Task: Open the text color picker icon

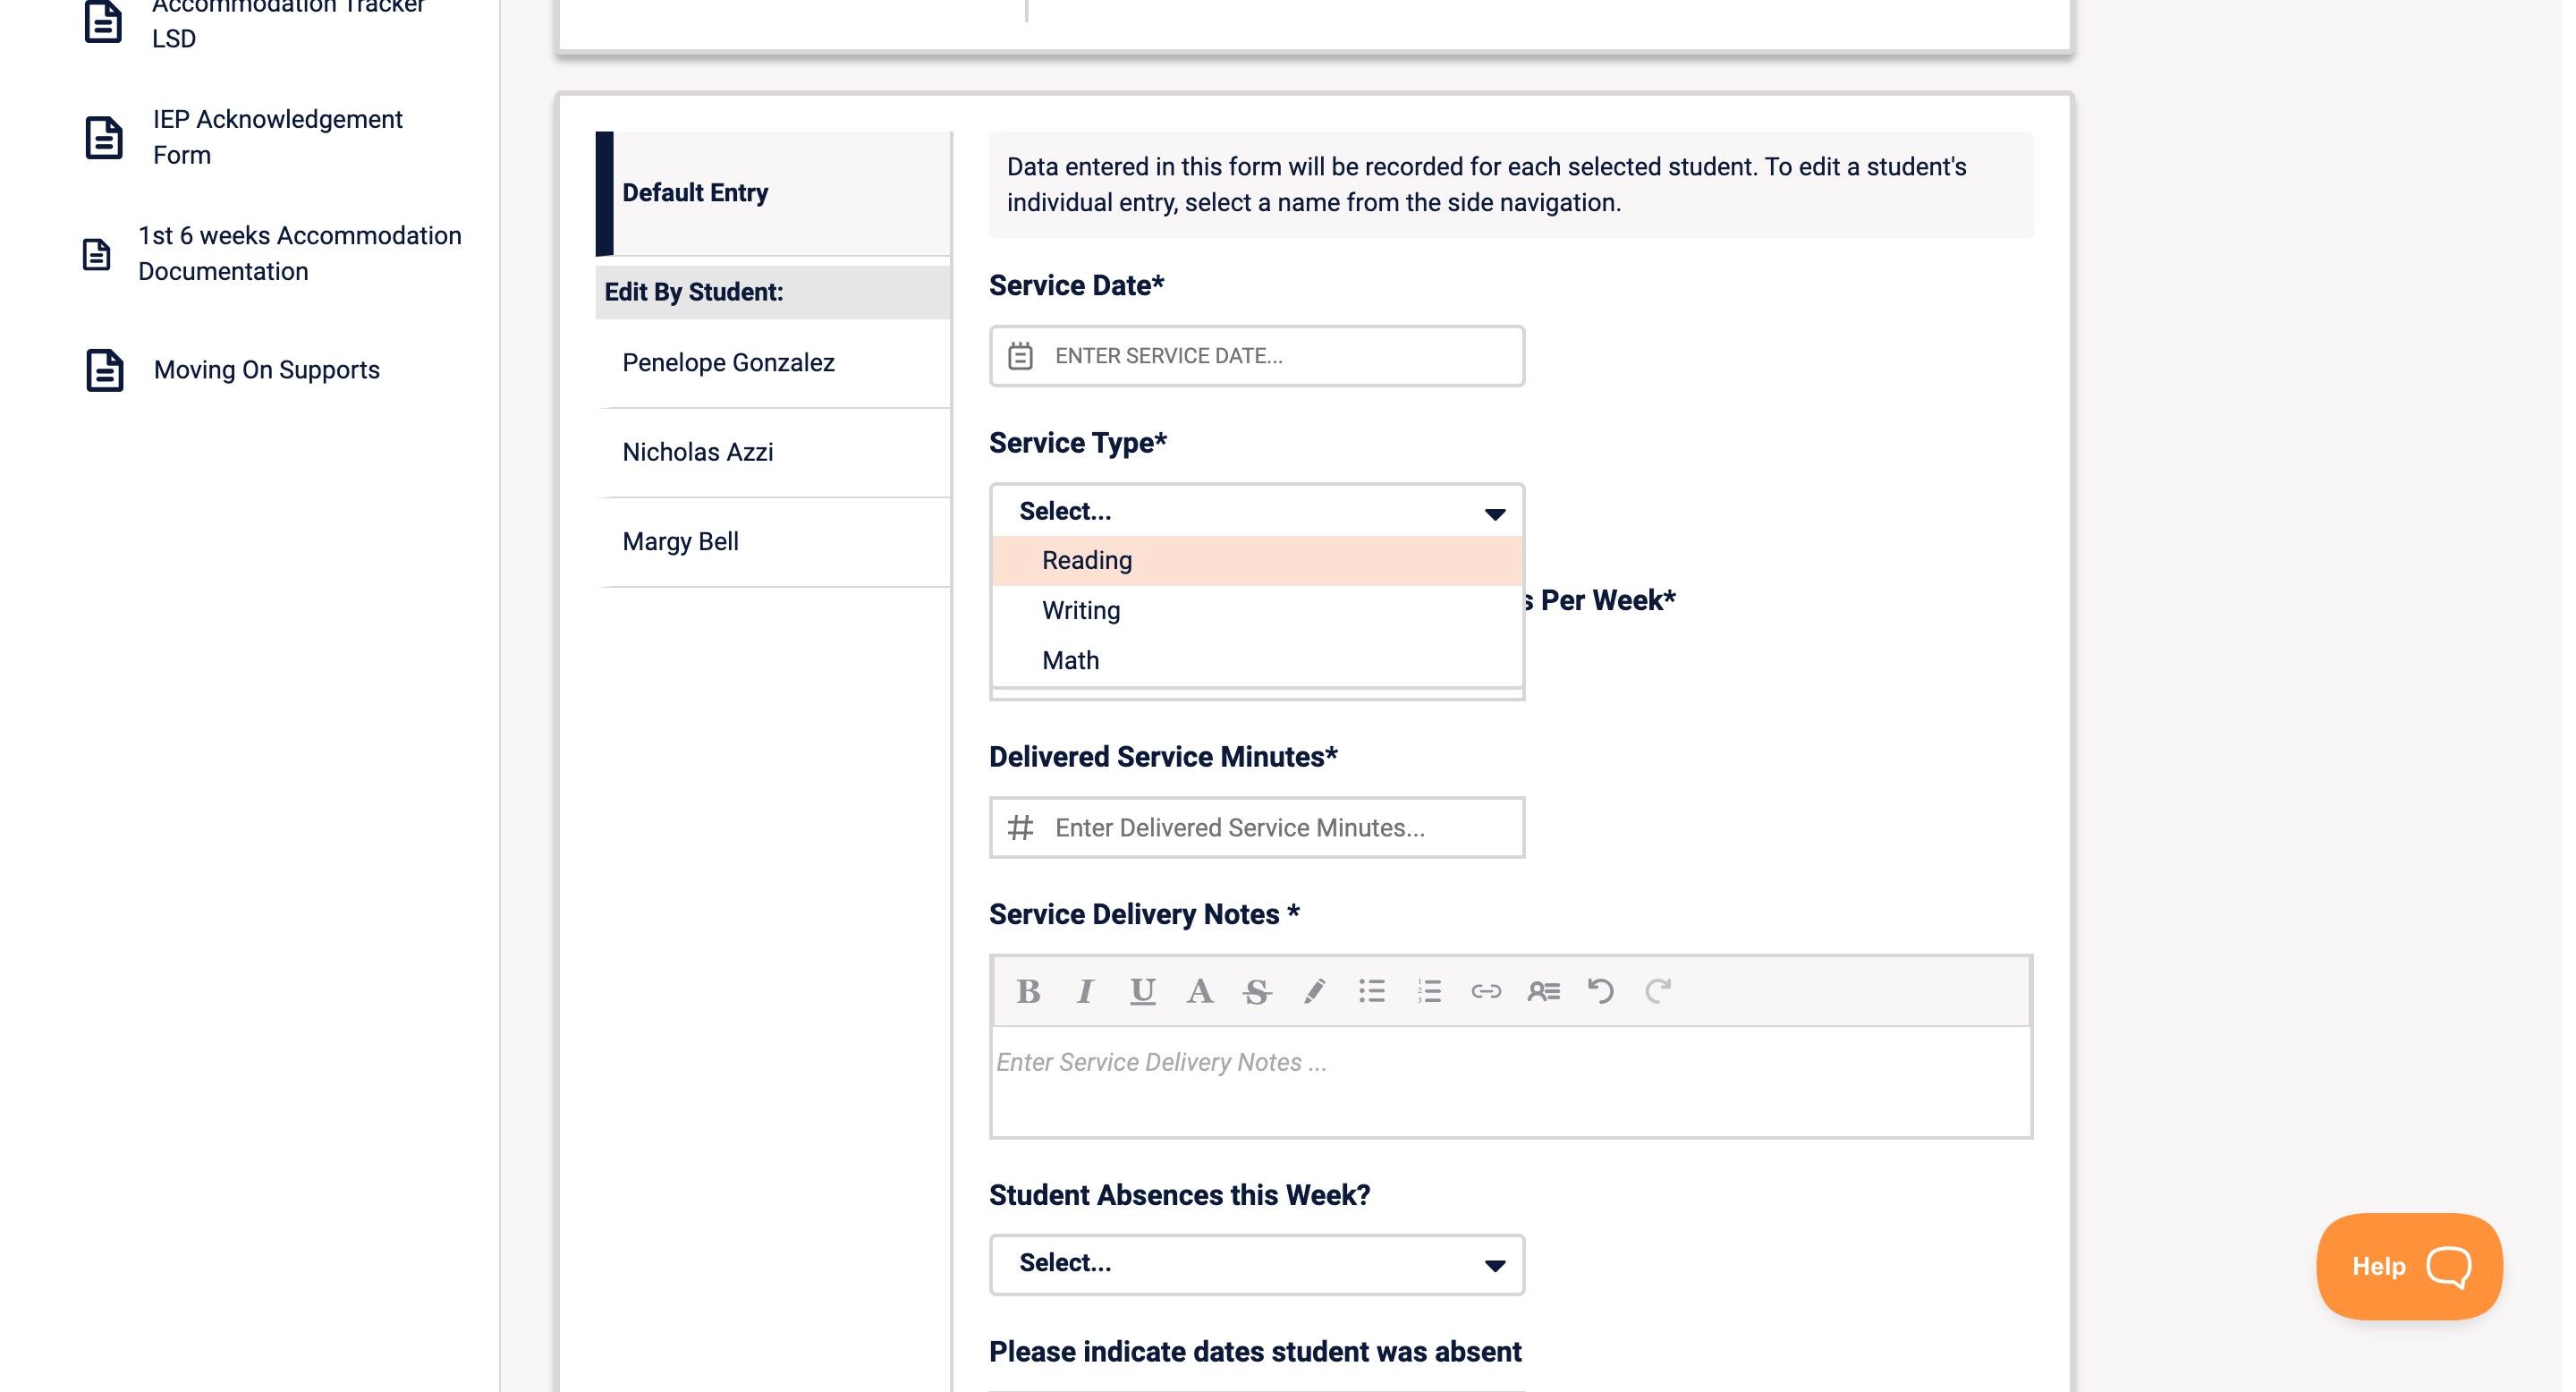Action: pos(1199,991)
